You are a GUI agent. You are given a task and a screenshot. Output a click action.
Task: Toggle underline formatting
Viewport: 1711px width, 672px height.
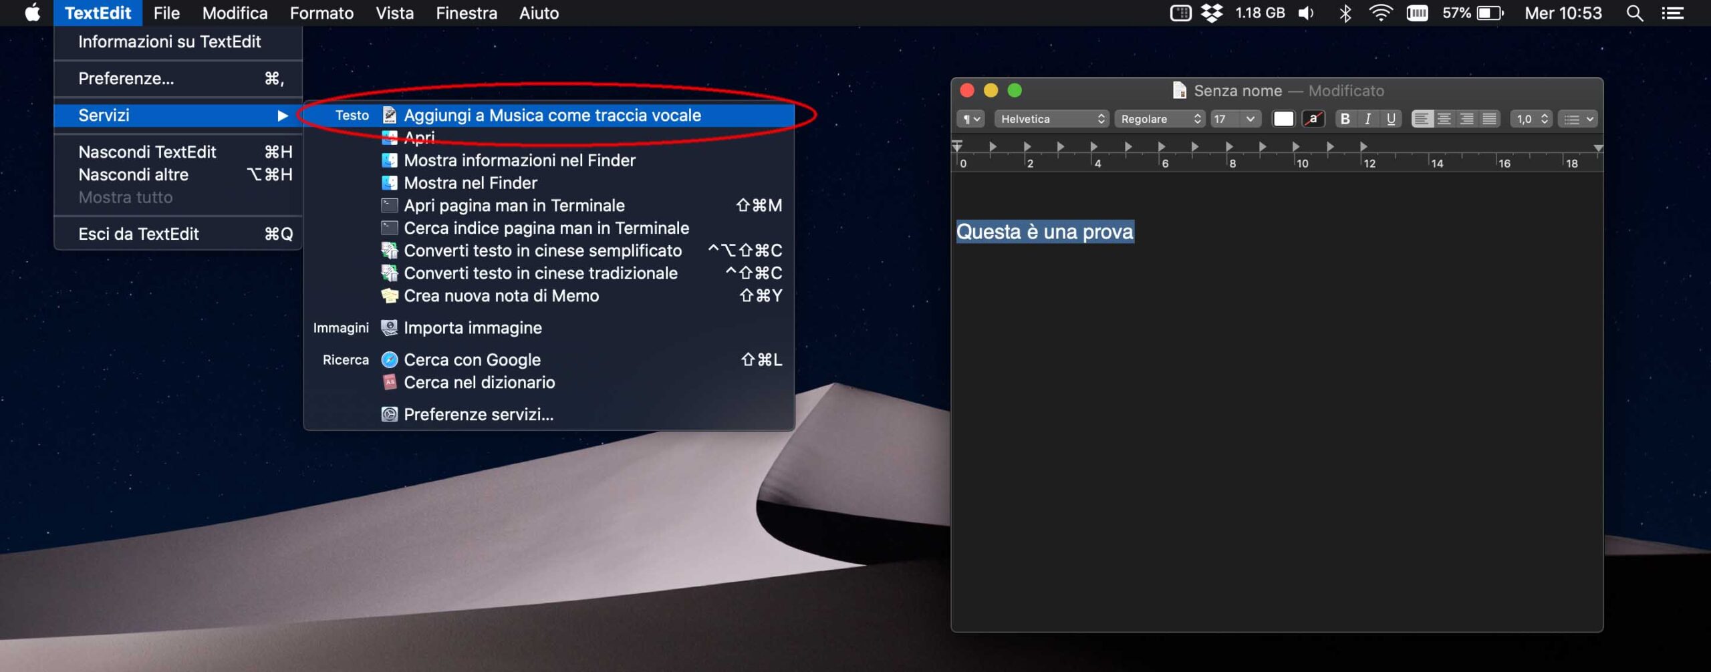1391,119
